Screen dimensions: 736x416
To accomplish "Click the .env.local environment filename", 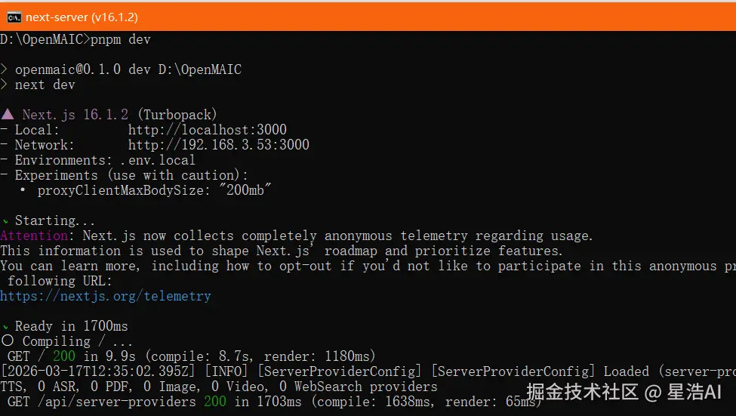I will pos(158,160).
